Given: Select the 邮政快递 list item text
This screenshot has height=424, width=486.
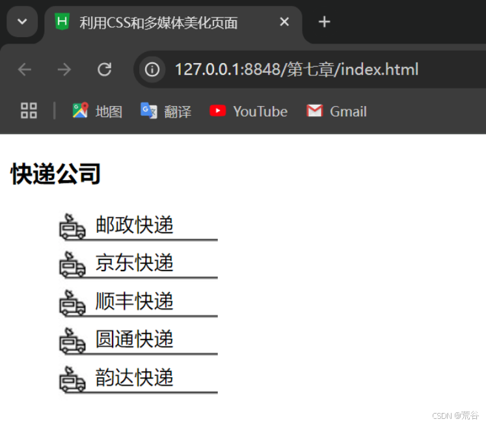Looking at the screenshot, I should pos(134,225).
